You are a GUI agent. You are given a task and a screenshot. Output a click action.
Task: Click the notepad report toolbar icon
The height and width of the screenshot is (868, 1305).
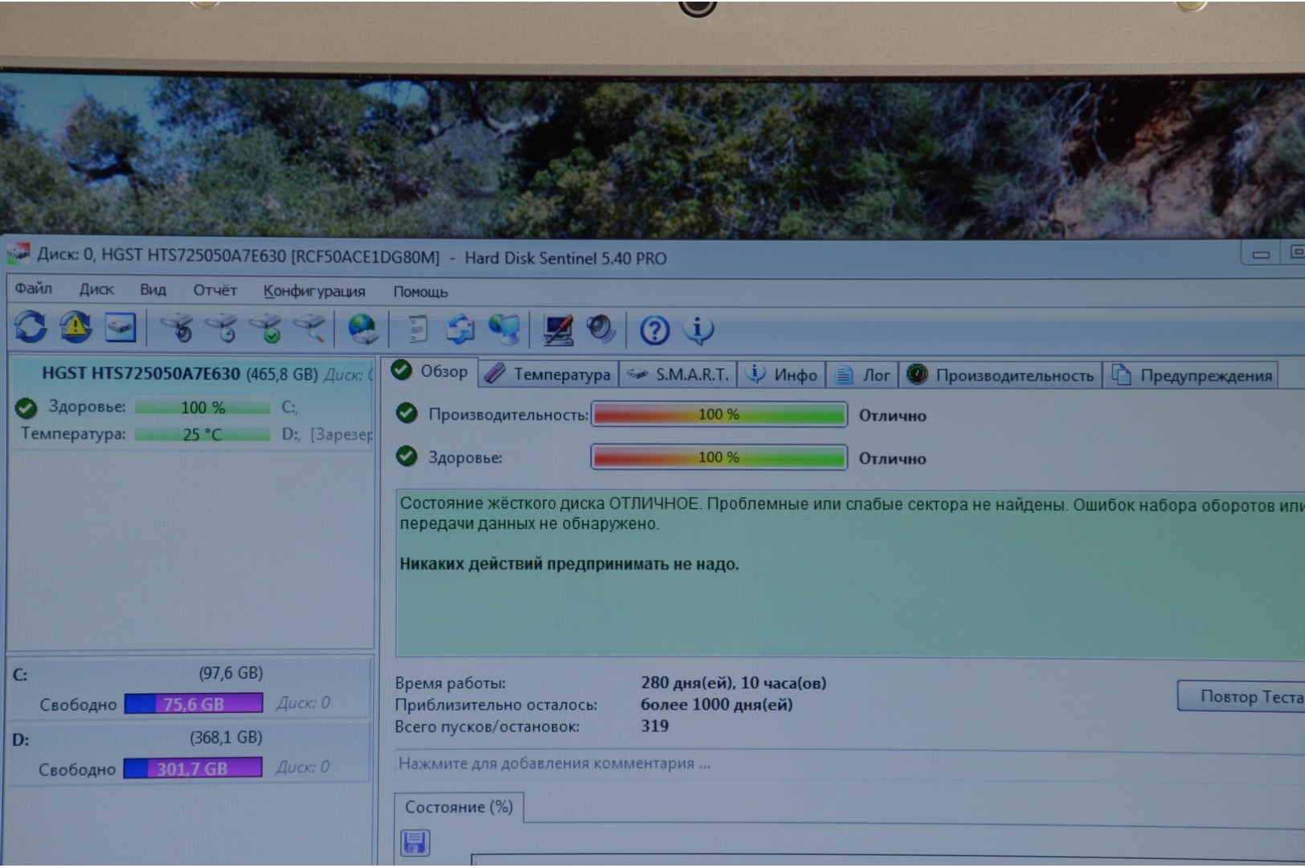(416, 329)
